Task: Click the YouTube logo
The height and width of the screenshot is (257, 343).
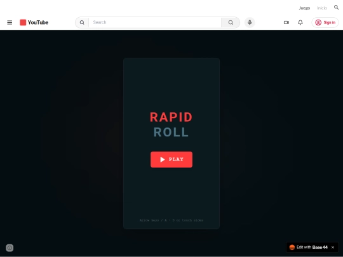Action: (34, 22)
